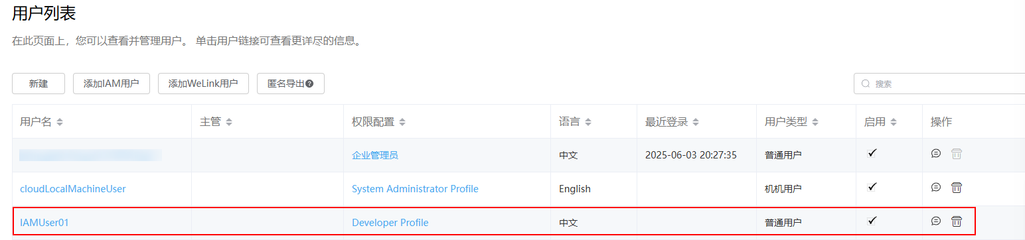Delete IAMUser01 using trash icon
This screenshot has height=240, width=1025.
tap(957, 221)
